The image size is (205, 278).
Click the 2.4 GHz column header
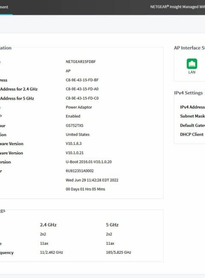[x=48, y=225]
